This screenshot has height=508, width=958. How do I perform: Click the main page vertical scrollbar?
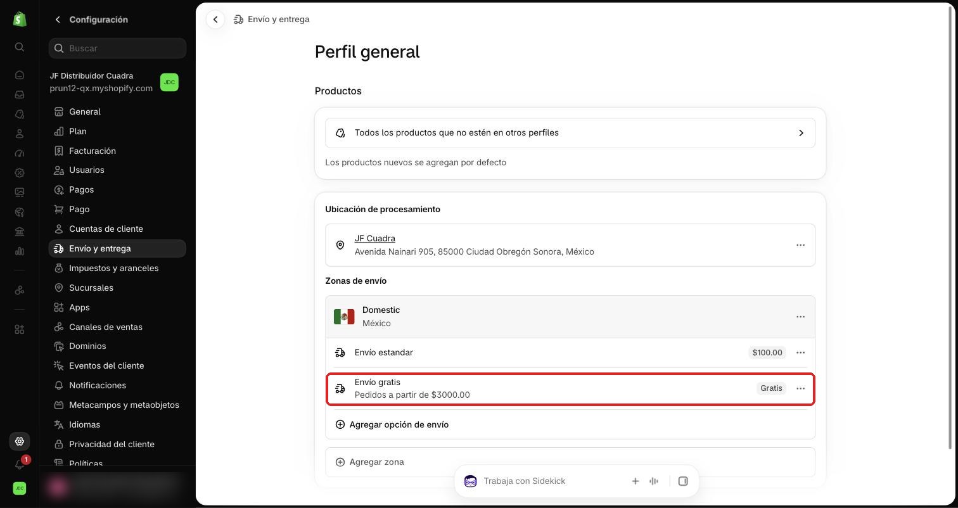click(x=950, y=228)
